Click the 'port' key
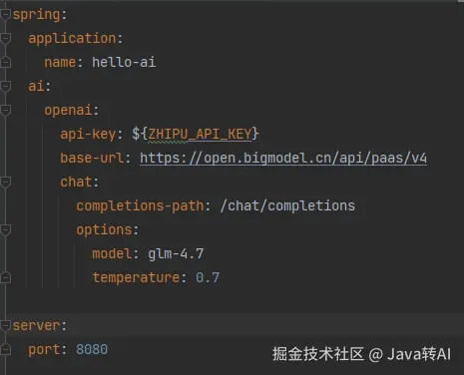Image resolution: width=464 pixels, height=375 pixels. click(x=44, y=350)
